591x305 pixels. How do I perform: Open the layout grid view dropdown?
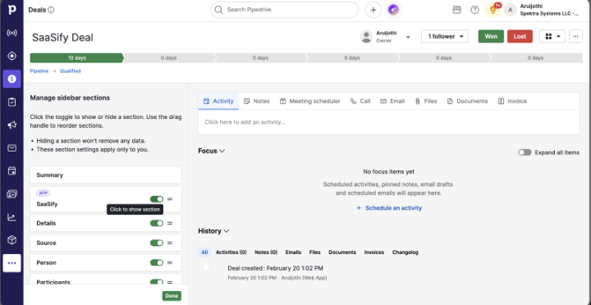coord(552,37)
